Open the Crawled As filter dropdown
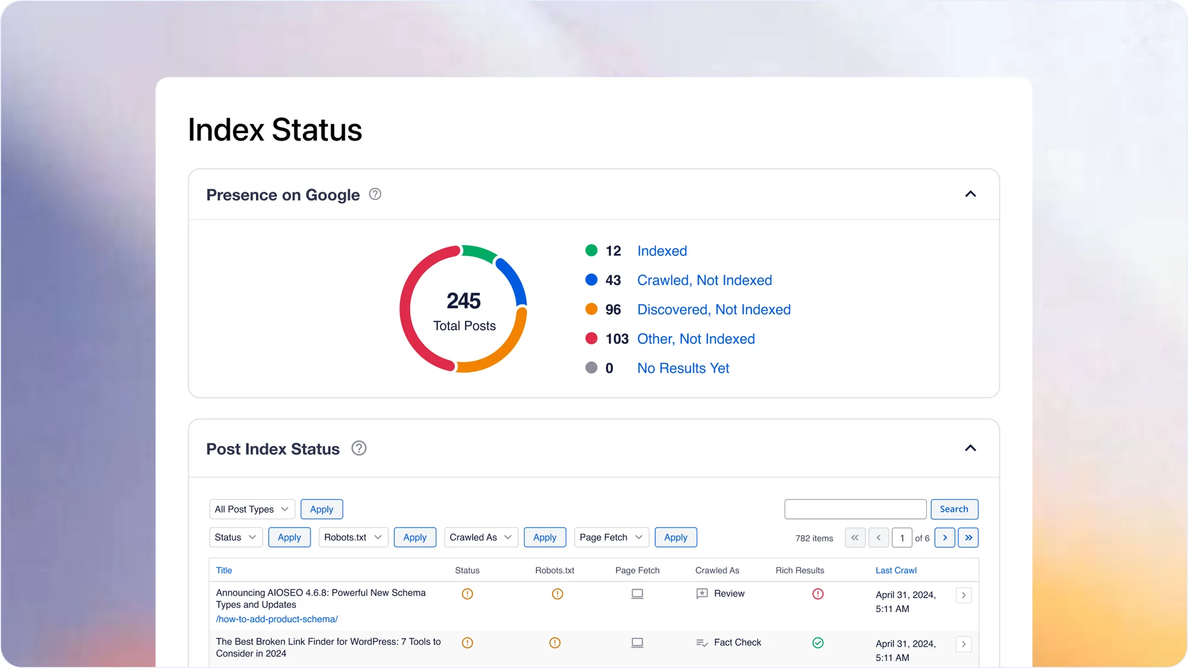 481,537
